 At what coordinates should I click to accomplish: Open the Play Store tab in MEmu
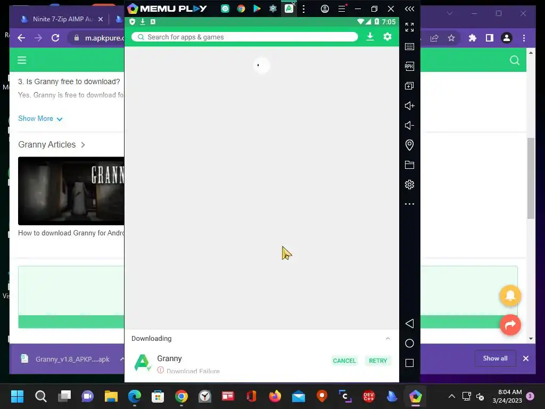tap(257, 9)
